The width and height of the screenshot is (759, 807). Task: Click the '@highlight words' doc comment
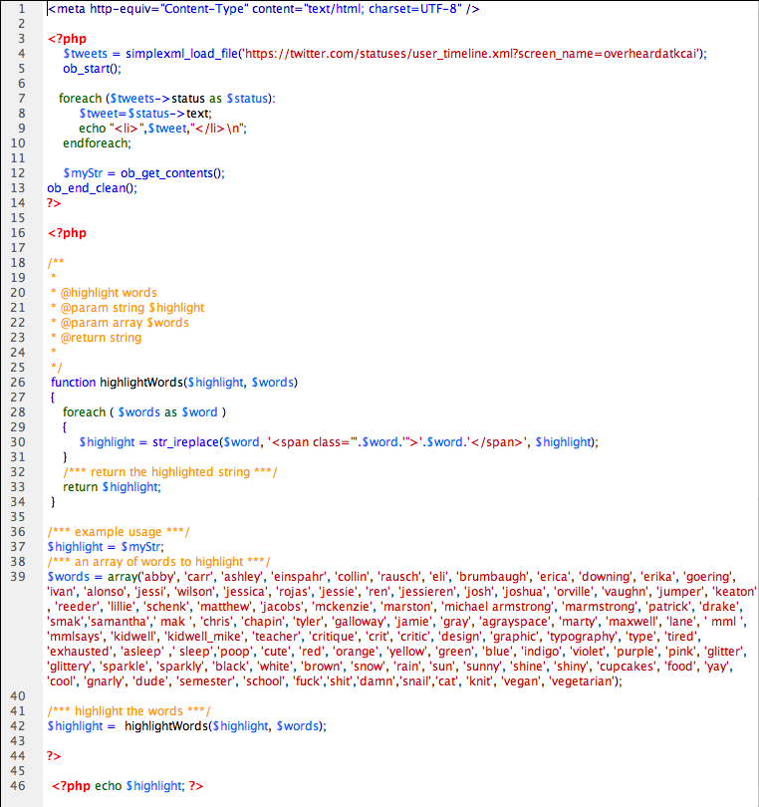click(x=108, y=293)
